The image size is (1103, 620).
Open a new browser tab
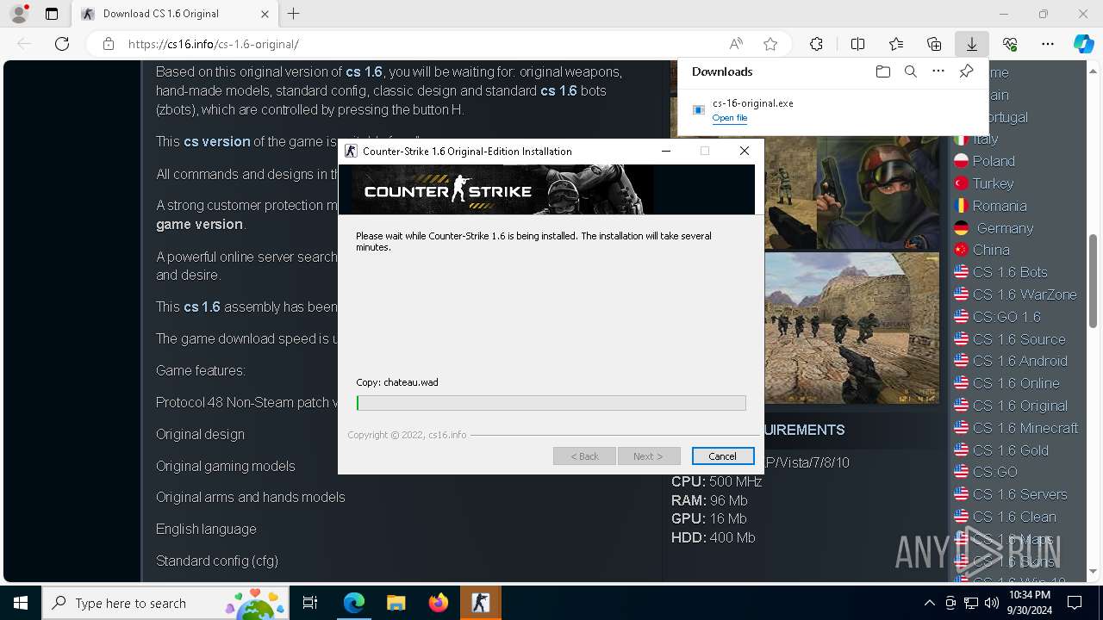pos(294,14)
